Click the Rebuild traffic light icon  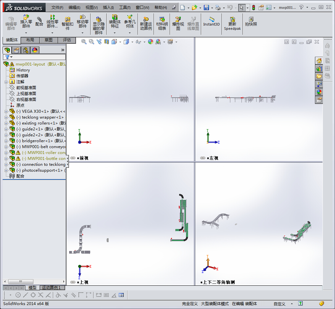[x=254, y=8]
